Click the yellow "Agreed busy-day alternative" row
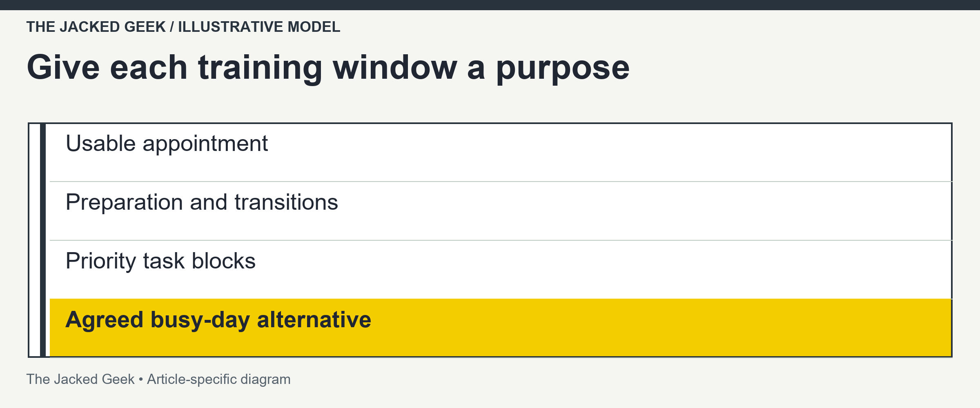This screenshot has width=980, height=408. (501, 328)
